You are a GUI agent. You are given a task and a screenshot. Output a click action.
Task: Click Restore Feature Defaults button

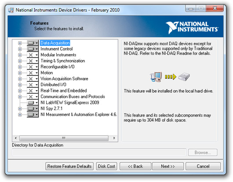pos(69,166)
